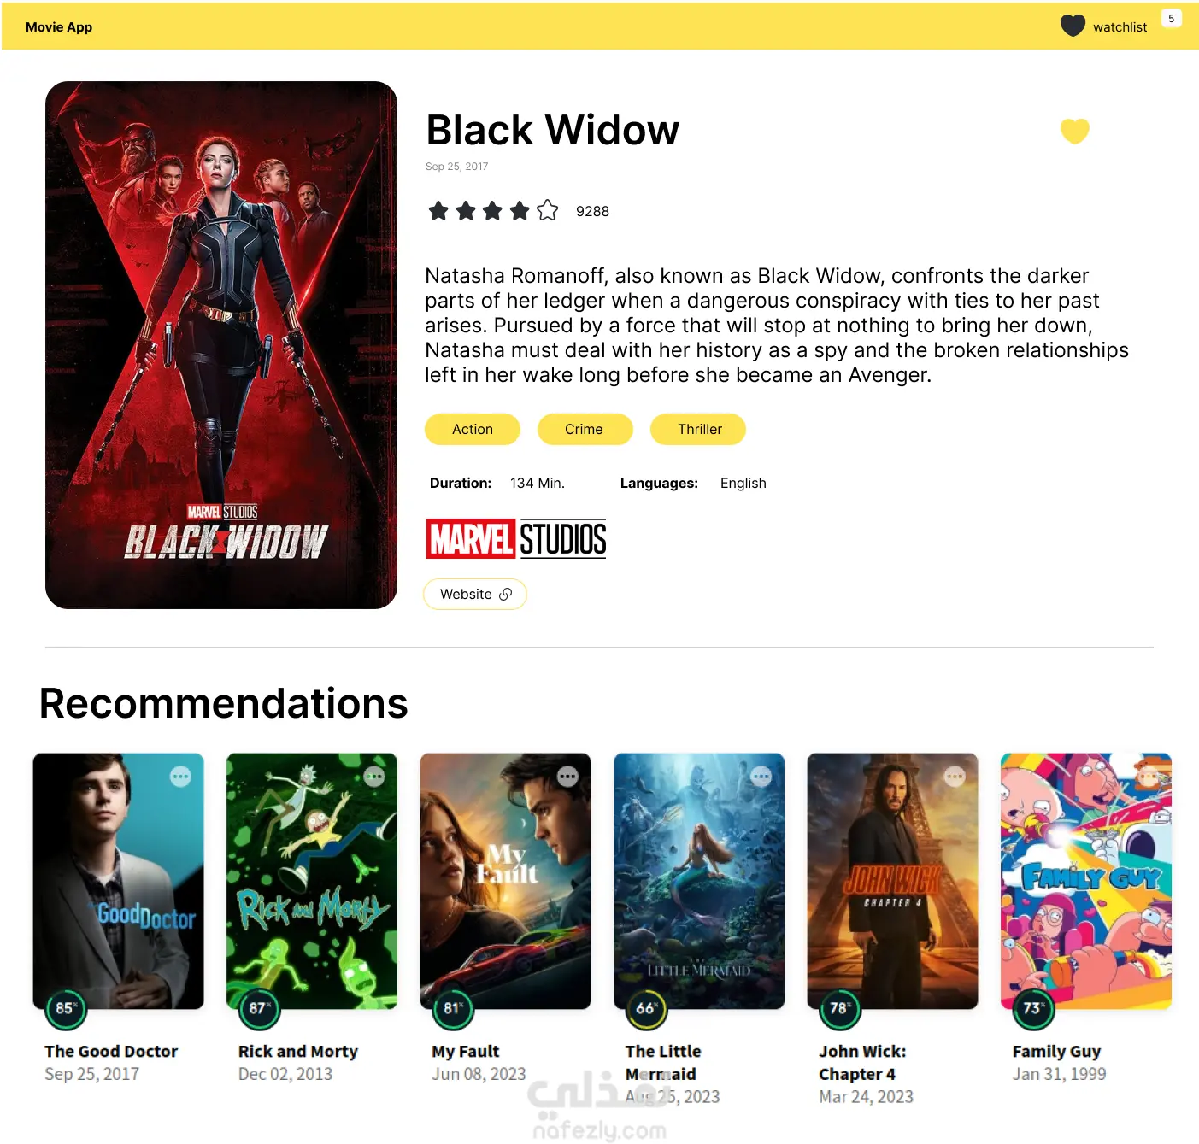Viewport: 1199px width, 1144px height.
Task: Select the Thriller genre tag
Action: click(x=699, y=429)
